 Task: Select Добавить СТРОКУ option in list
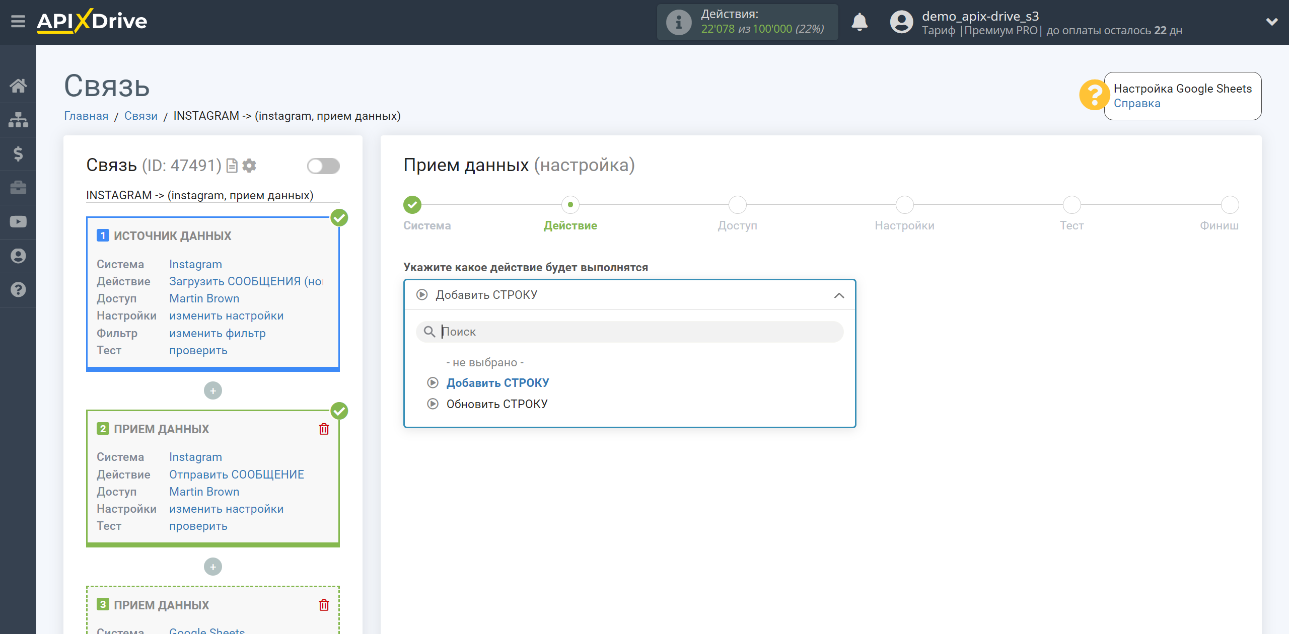[x=497, y=383]
